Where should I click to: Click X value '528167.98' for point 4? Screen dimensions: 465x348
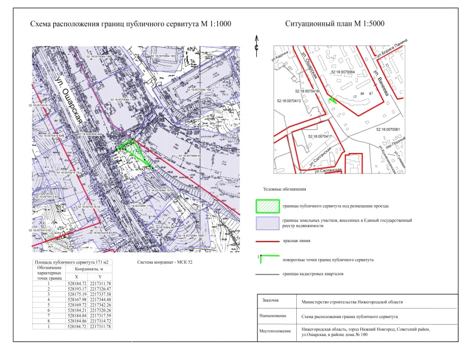(x=77, y=300)
